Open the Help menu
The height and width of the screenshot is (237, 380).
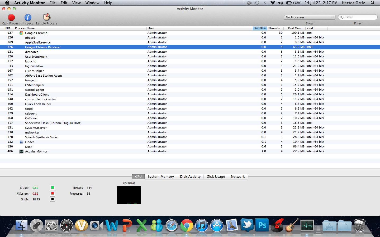tap(108, 3)
